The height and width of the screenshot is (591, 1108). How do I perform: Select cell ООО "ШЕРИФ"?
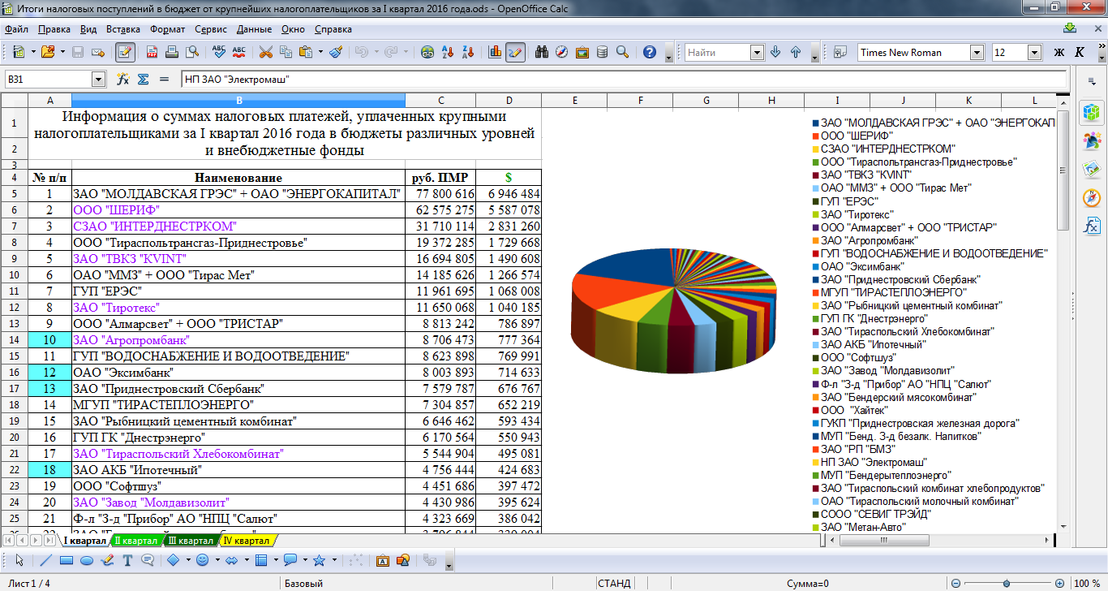tap(238, 209)
